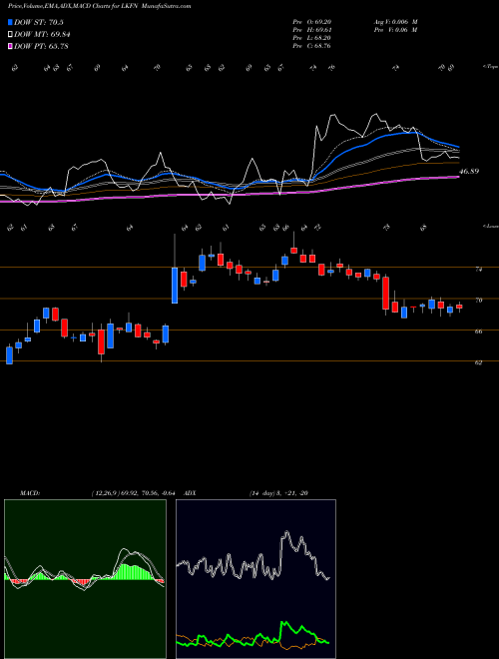Click the 'Pre O: 69.20' value

(x=312, y=22)
